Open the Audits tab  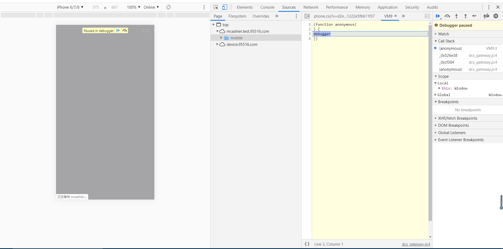click(x=432, y=7)
